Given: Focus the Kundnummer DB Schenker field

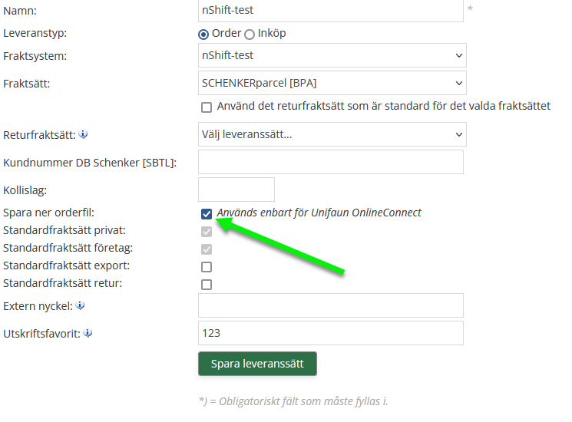Looking at the screenshot, I should 330,162.
